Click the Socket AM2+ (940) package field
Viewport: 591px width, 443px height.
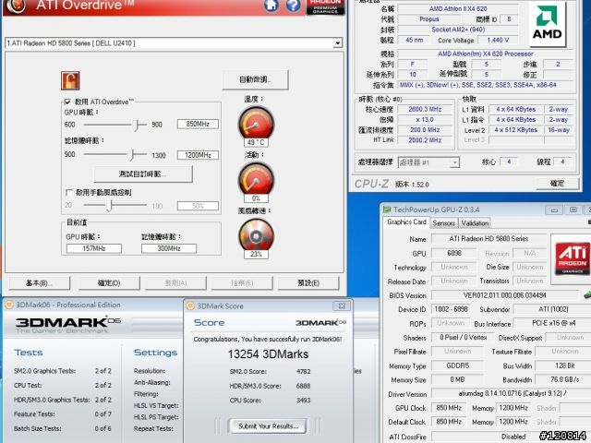click(458, 30)
